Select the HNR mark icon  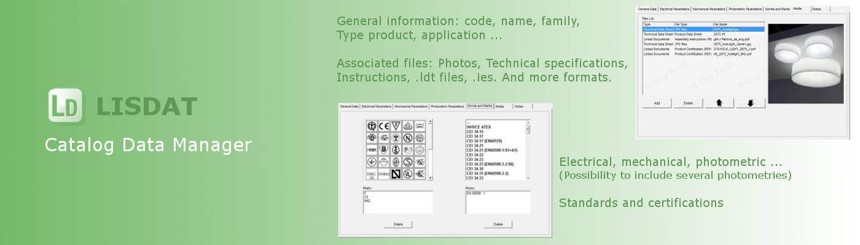372,149
